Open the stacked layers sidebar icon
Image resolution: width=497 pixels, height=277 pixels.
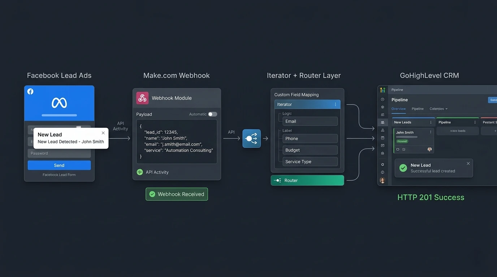(383, 107)
